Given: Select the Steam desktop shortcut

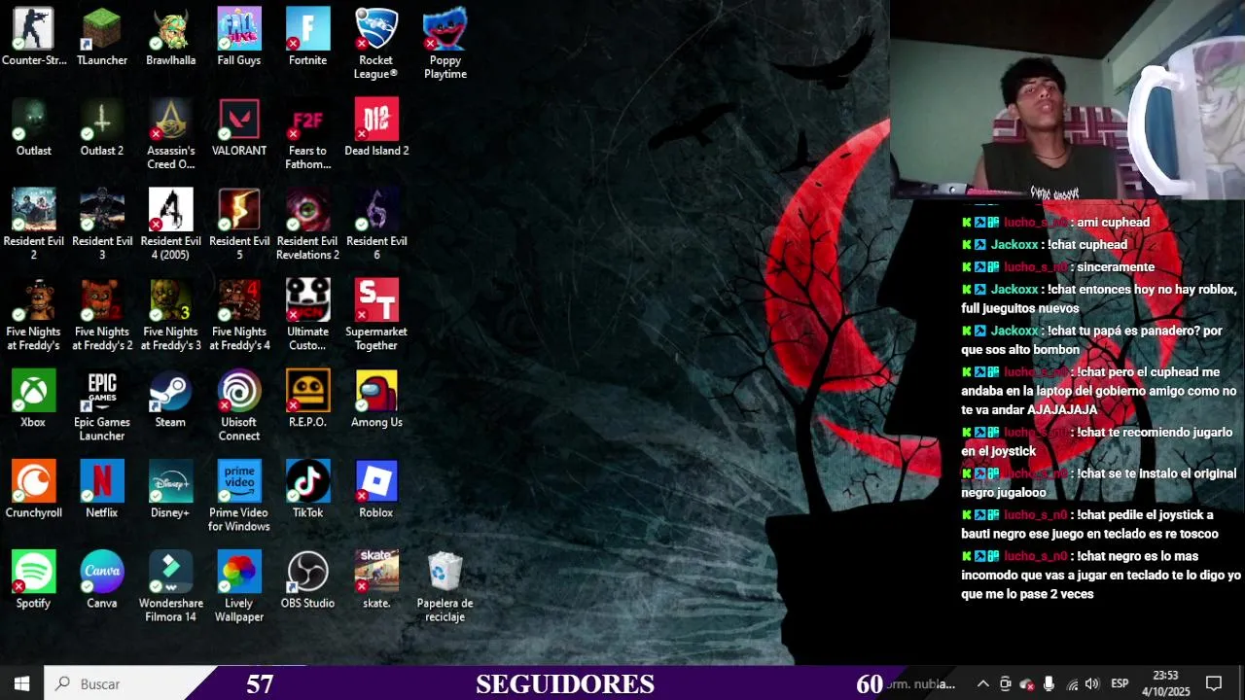Looking at the screenshot, I should point(170,400).
